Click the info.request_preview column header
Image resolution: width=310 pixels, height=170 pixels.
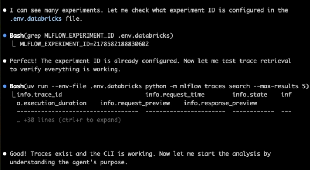(x=135, y=103)
